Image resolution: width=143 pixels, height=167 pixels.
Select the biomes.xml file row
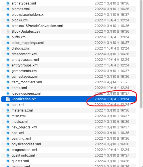pyautogui.click(x=69, y=9)
